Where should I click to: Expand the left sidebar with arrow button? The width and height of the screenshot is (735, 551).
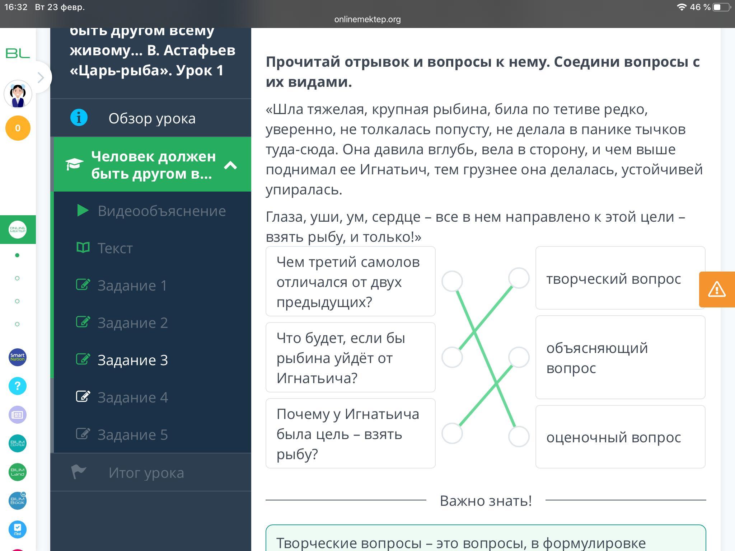pyautogui.click(x=41, y=77)
